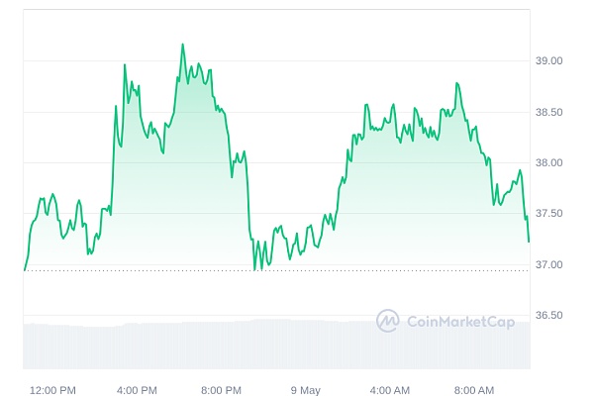Click the 36.50 price axis label
594x396 pixels.
tap(548, 315)
